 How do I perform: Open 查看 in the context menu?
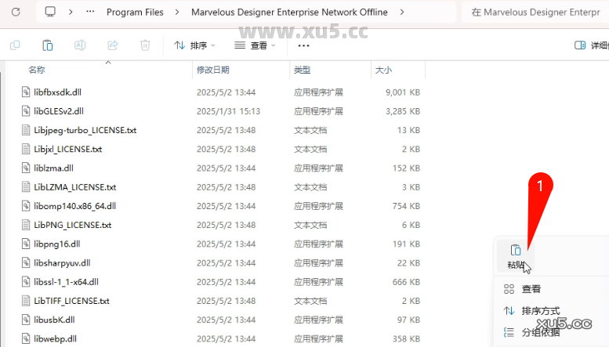(531, 289)
